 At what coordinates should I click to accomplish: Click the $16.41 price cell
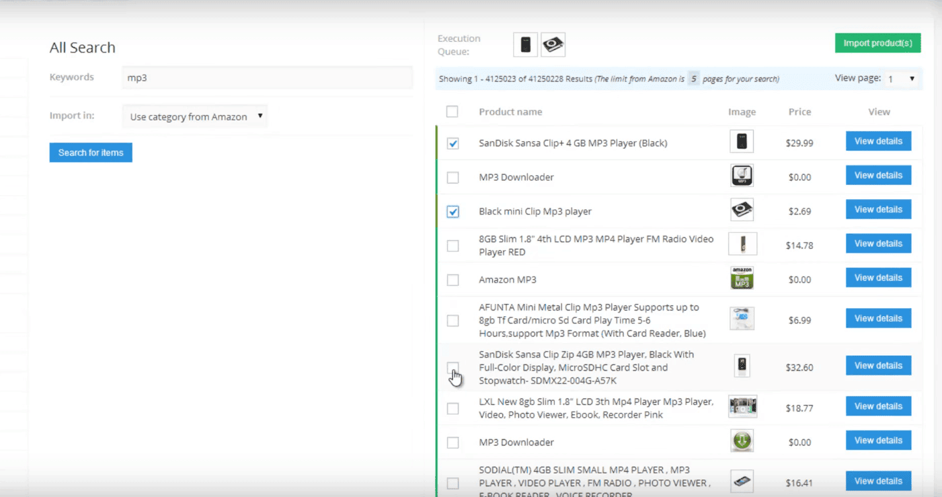tap(799, 483)
